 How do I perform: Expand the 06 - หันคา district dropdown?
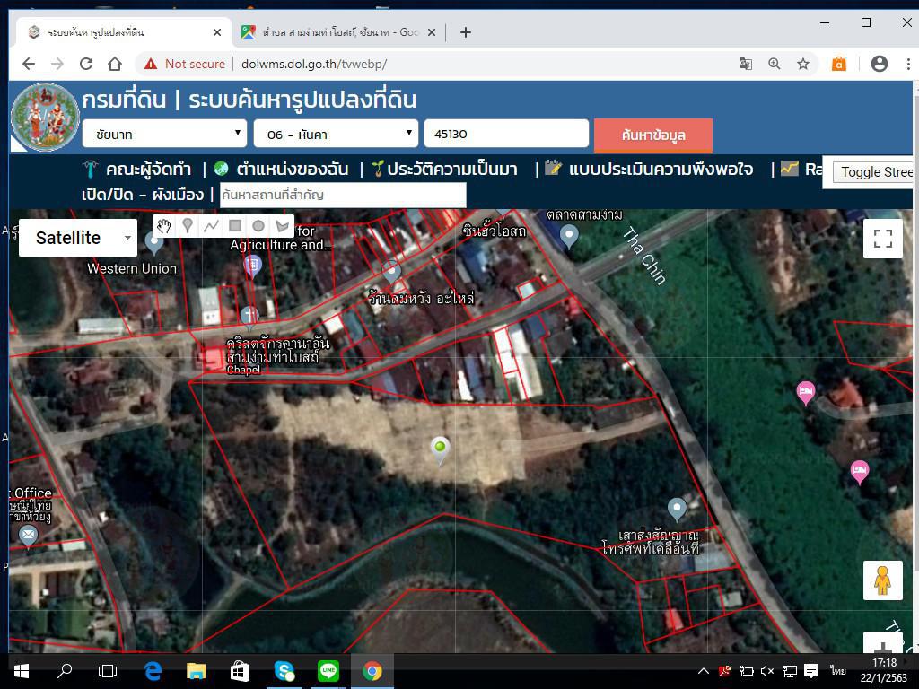point(336,134)
